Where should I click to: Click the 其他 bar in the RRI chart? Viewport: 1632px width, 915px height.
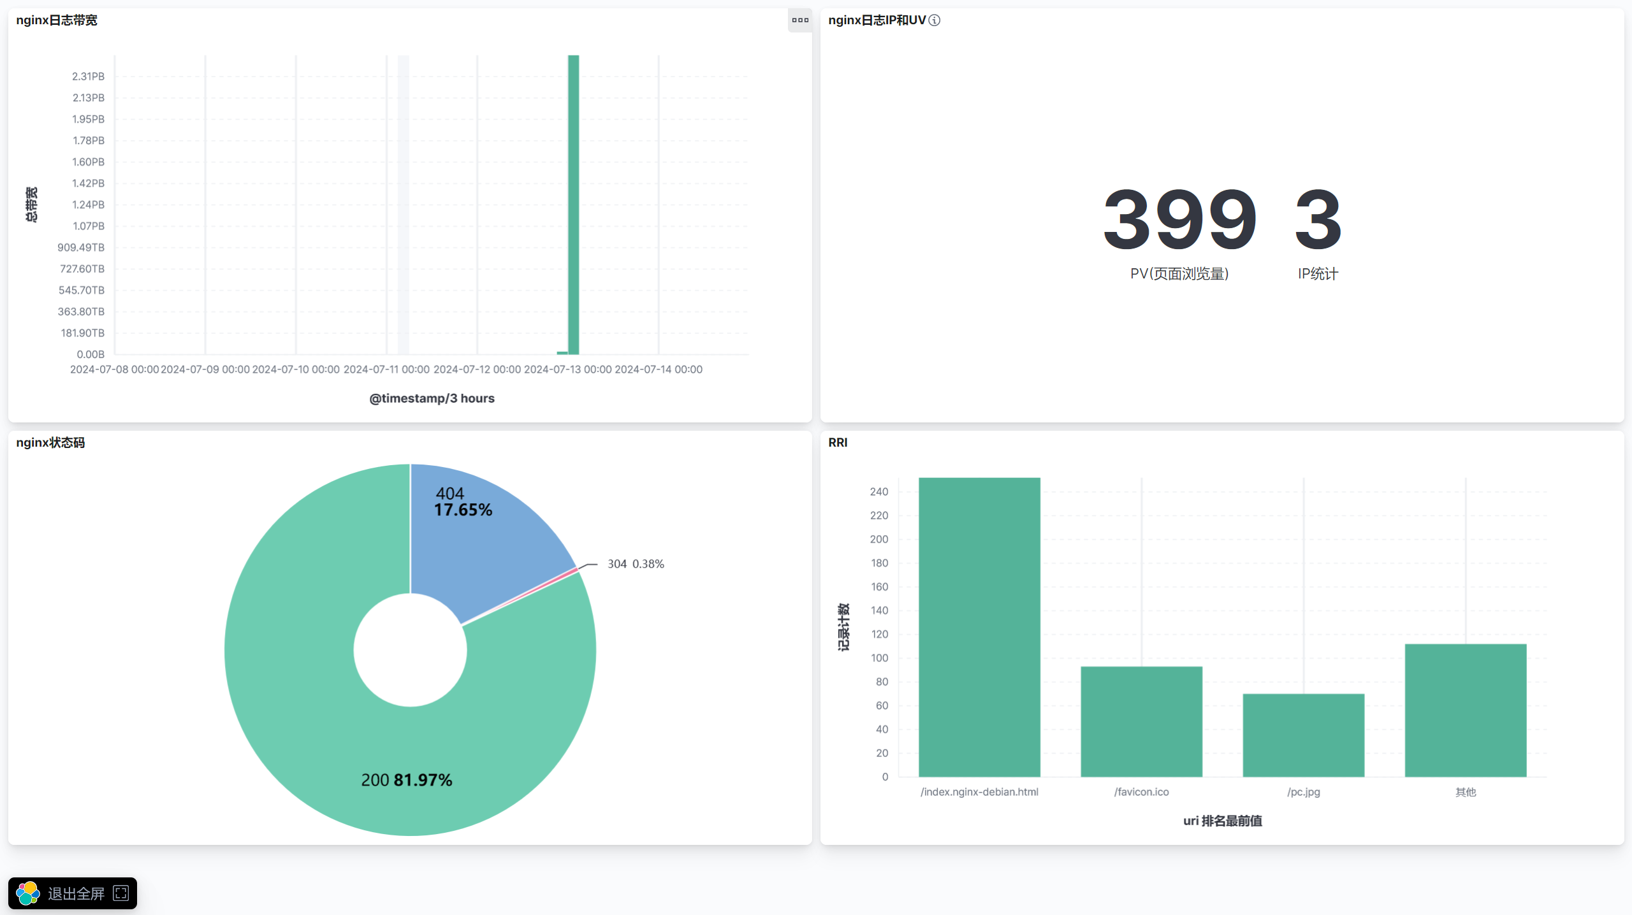1465,710
